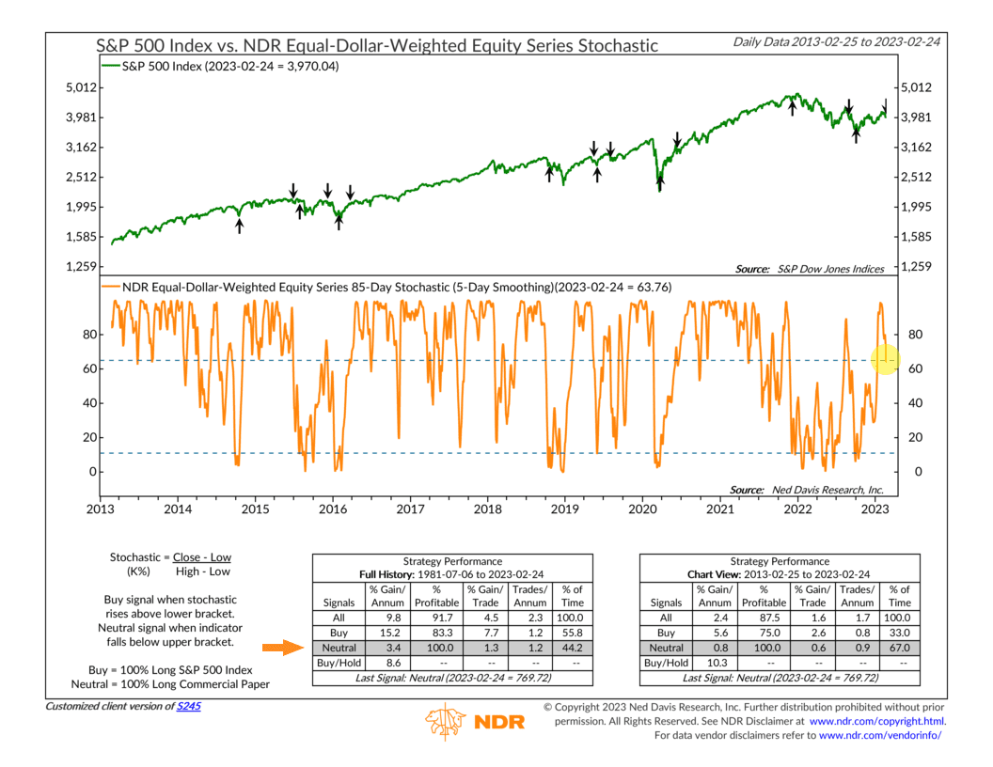
Task: Click the 'Source: S&P Dow Jones Indices' text
Action: tap(810, 269)
